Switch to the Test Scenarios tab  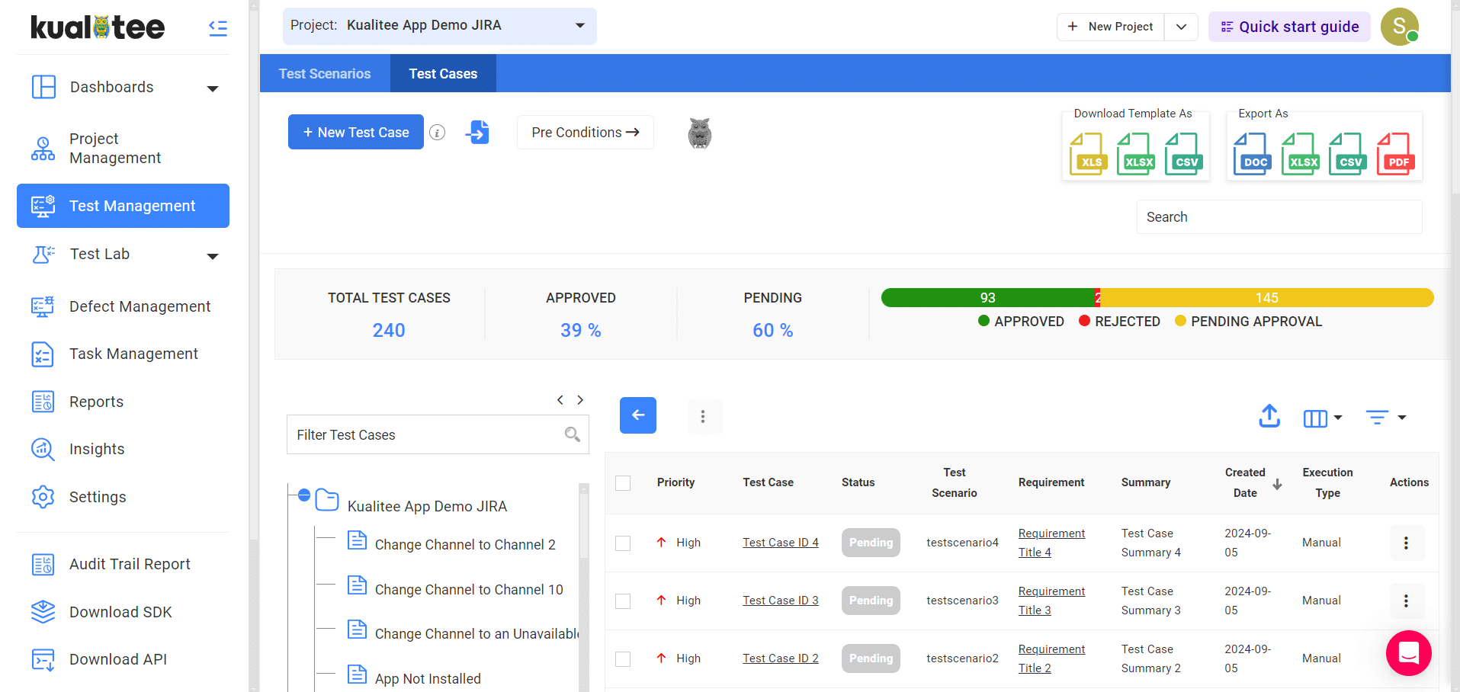click(x=325, y=74)
